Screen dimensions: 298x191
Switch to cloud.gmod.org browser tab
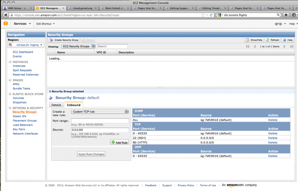tap(83, 8)
